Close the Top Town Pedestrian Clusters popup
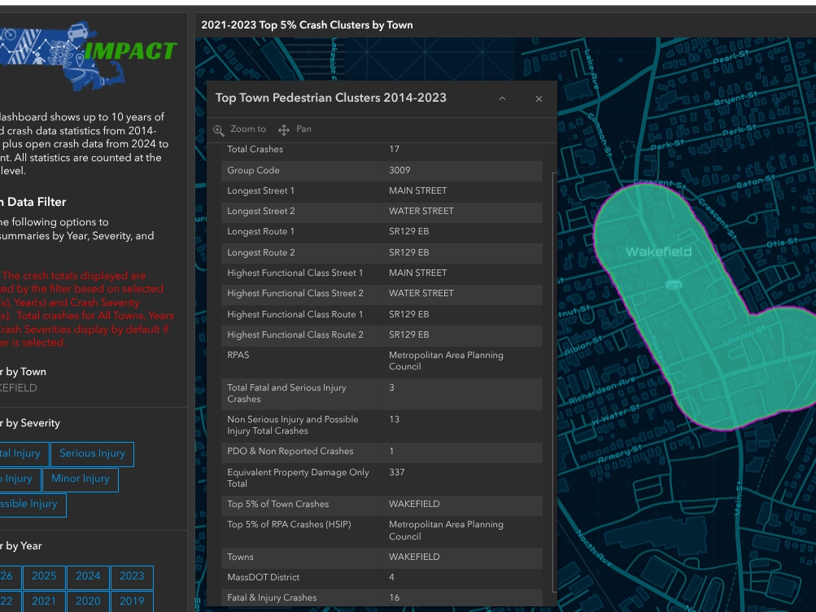 click(539, 98)
